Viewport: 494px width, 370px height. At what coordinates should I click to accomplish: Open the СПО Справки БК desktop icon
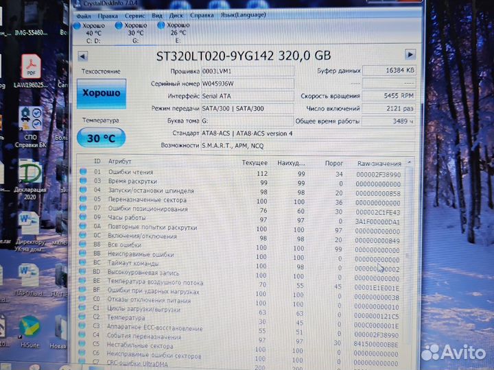click(x=30, y=127)
